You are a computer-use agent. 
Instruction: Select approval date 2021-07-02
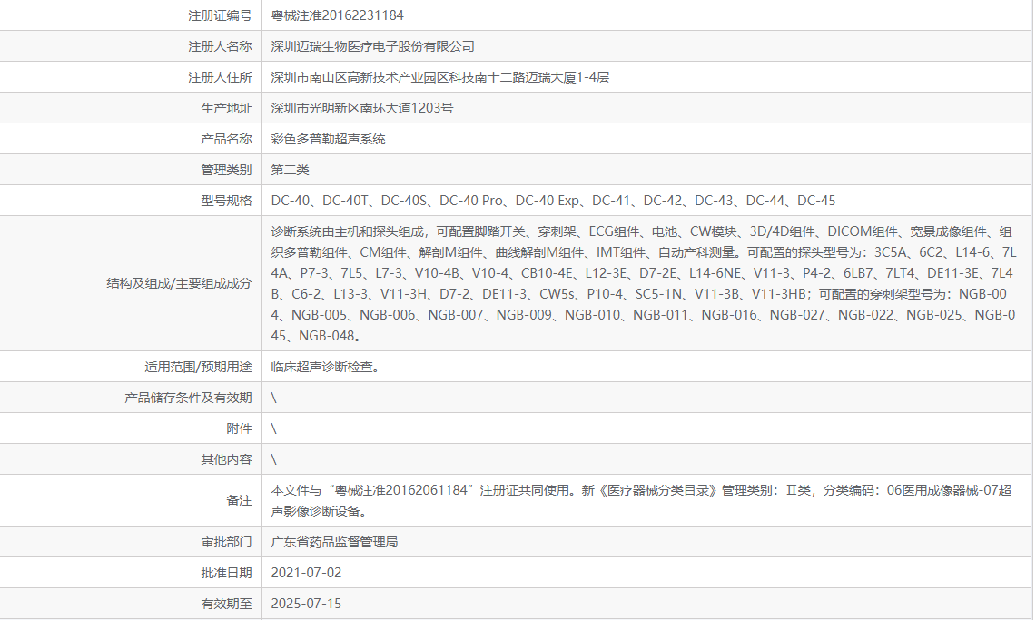click(306, 573)
